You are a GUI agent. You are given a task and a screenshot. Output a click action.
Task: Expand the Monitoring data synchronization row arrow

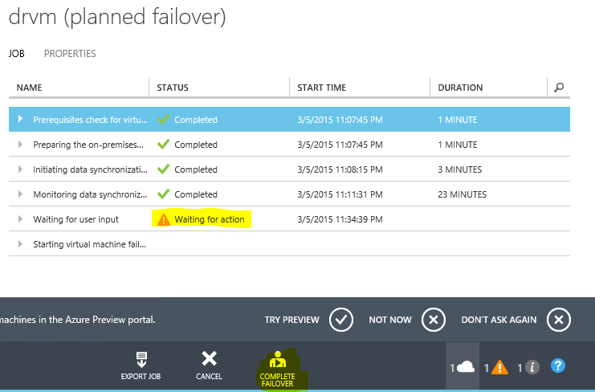pyautogui.click(x=20, y=194)
